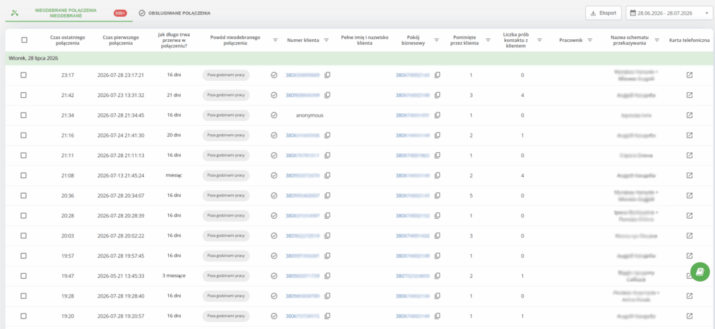Copy client number in the 23:17 row
This screenshot has width=715, height=329.
tap(327, 75)
